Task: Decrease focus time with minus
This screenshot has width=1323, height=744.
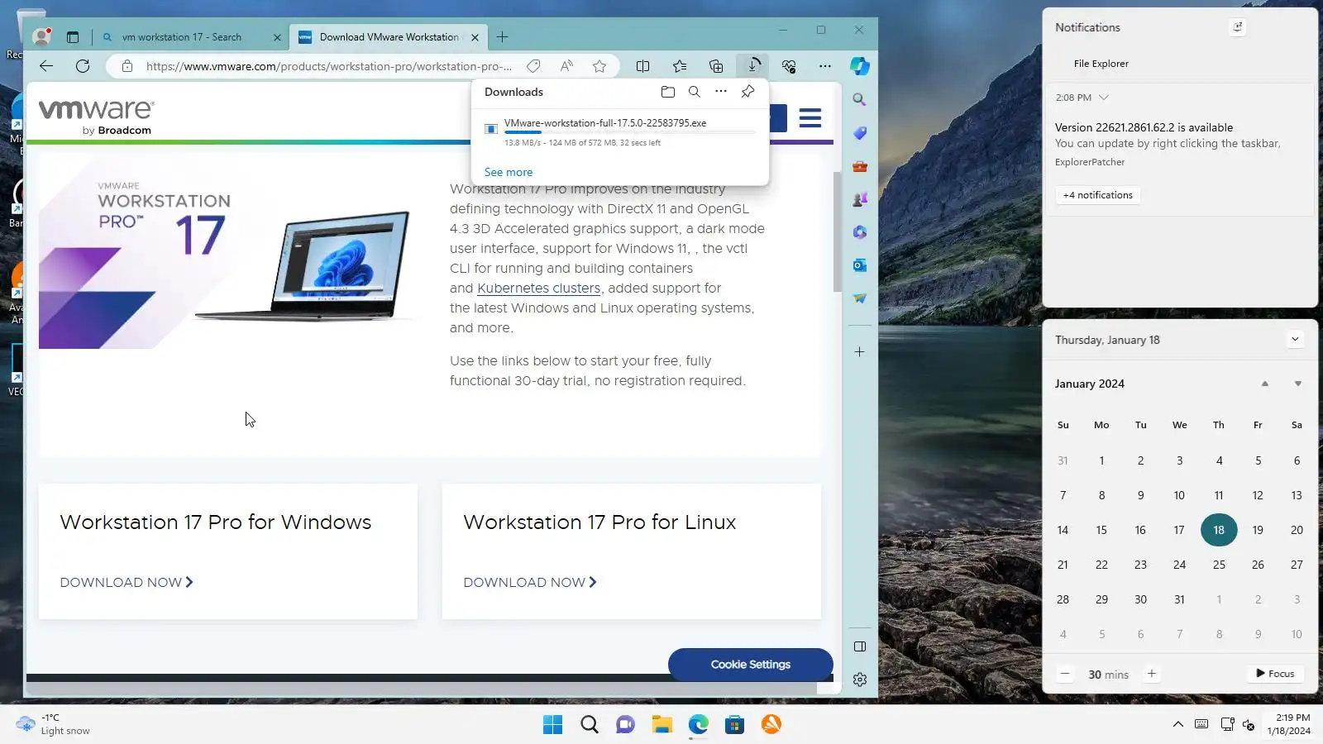Action: [1065, 674]
